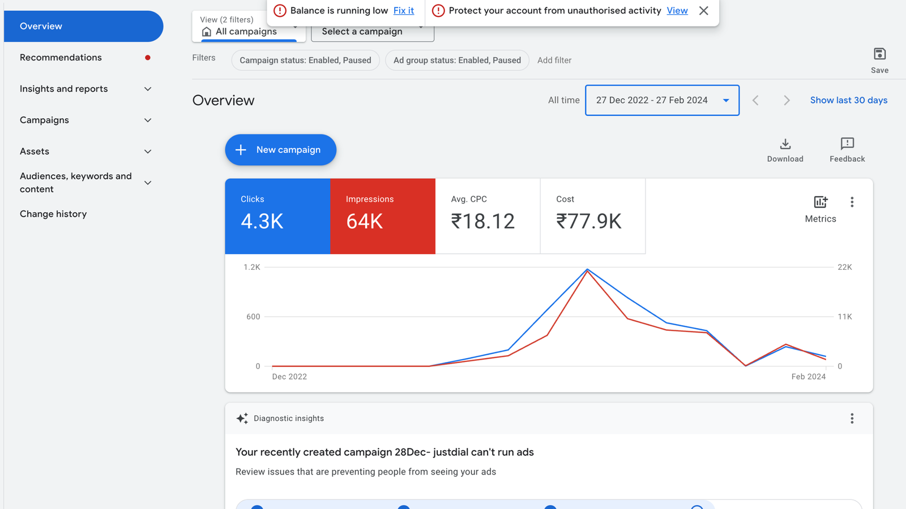
Task: Click Add filter field
Action: click(x=554, y=61)
